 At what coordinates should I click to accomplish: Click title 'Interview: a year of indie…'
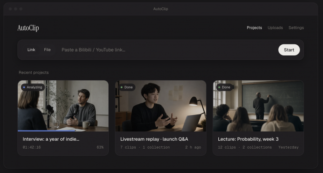51,139
